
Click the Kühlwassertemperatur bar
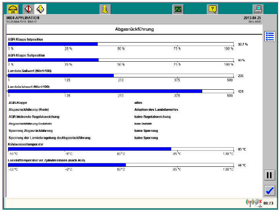click(x=121, y=149)
